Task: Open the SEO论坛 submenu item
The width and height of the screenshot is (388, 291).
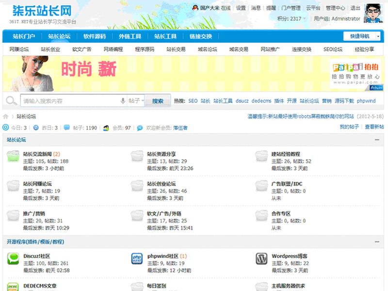Action: (333, 49)
